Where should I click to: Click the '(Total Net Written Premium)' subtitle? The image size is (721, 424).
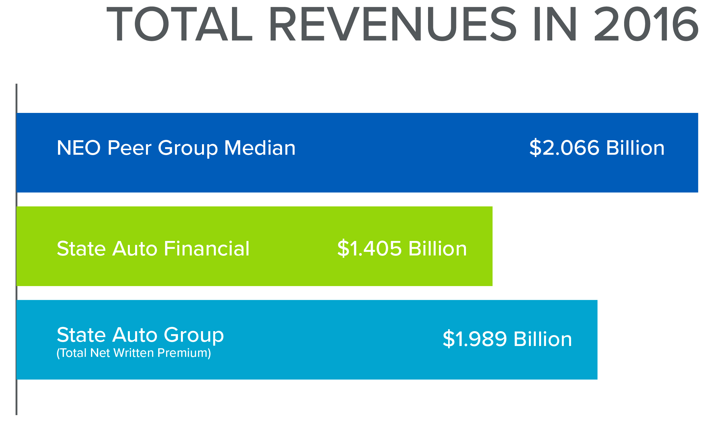pos(134,353)
